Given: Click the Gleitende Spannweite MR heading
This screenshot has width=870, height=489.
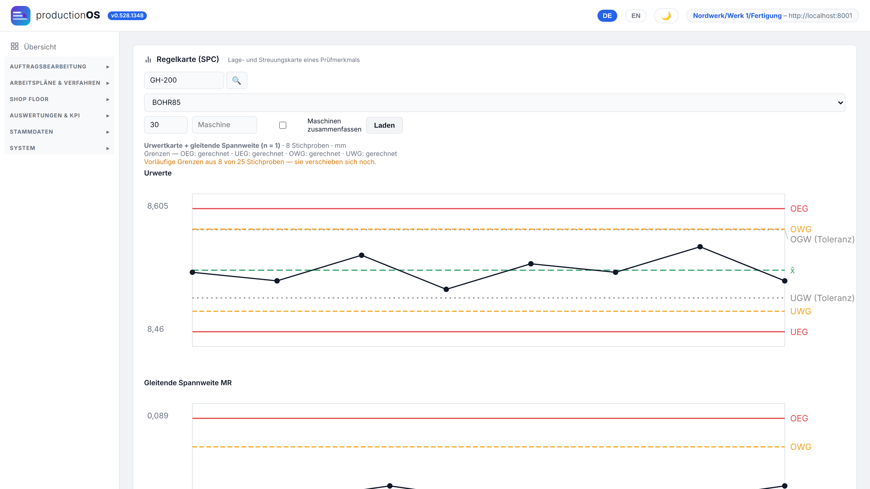Looking at the screenshot, I should pyautogui.click(x=188, y=383).
